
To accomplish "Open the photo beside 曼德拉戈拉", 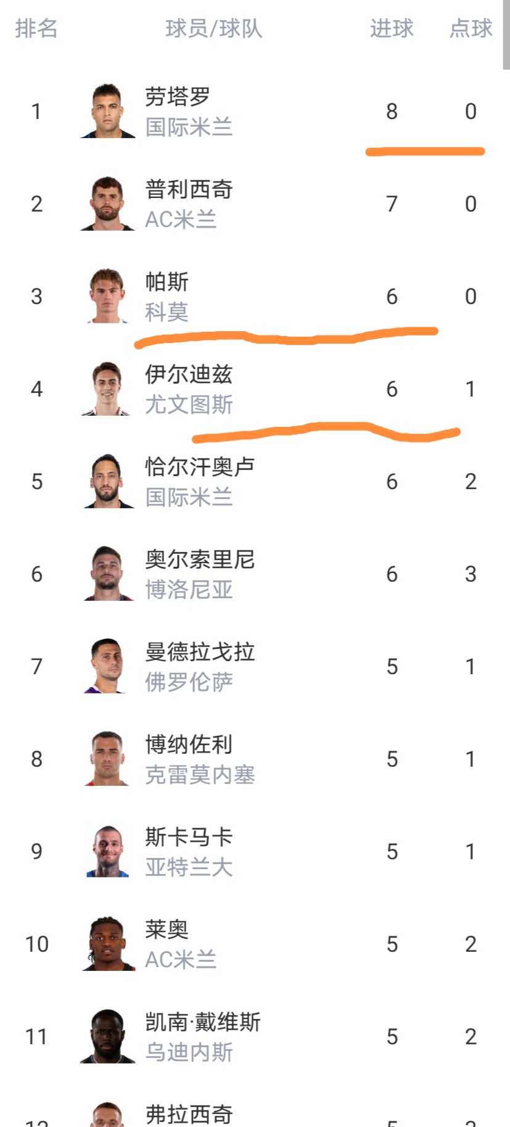I will point(108,666).
